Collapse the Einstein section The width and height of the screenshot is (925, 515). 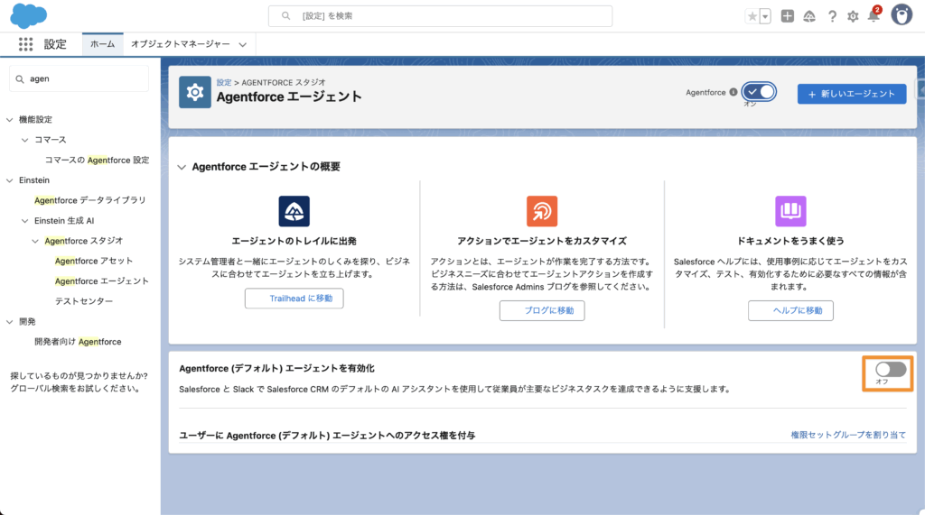coord(9,180)
